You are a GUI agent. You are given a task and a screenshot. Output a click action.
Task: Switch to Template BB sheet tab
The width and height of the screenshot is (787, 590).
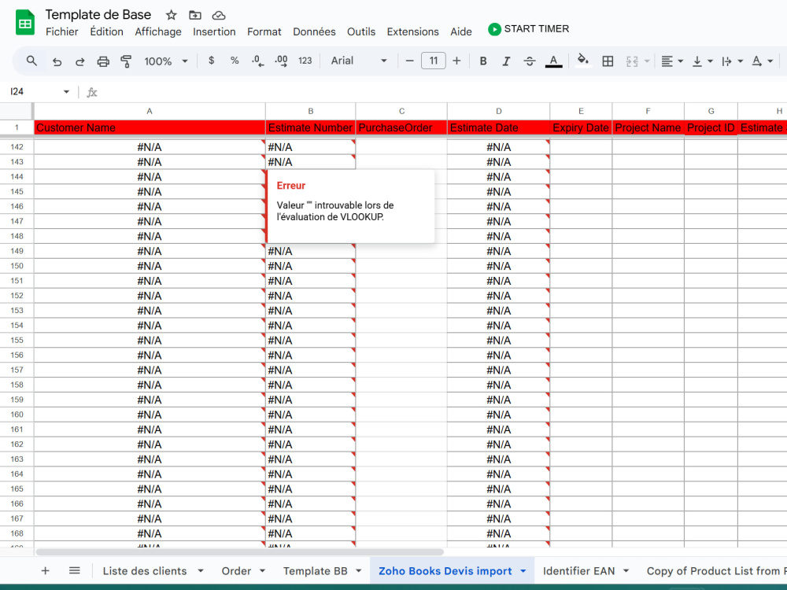click(316, 571)
